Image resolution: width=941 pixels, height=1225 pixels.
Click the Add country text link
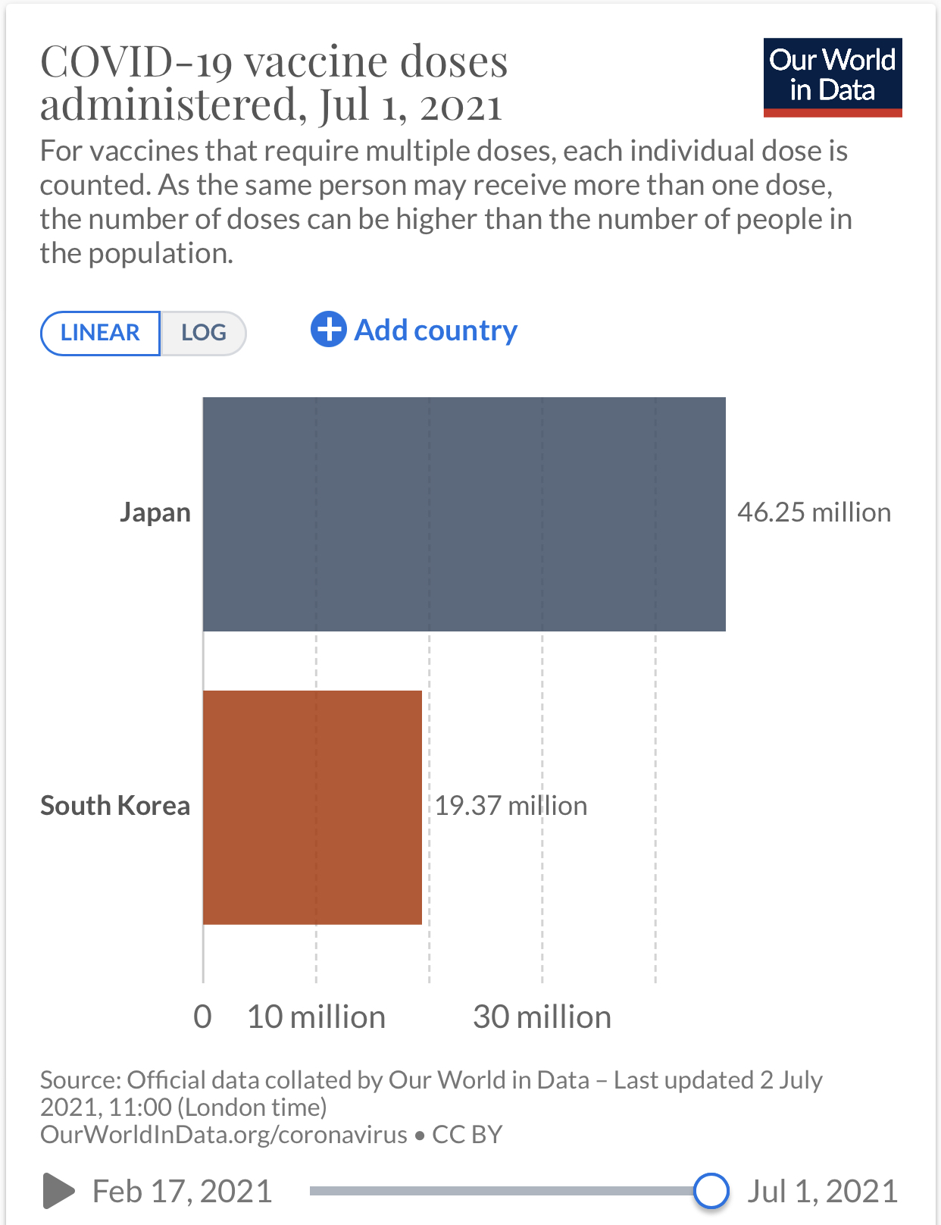(436, 331)
